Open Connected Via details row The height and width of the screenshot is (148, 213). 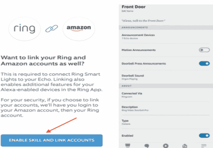pos(166,95)
